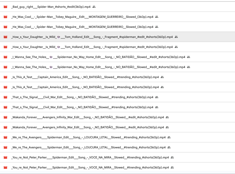
Task: Click the shared icon on the first _You_re_Not_Peter_Parker row
Action: point(172,157)
